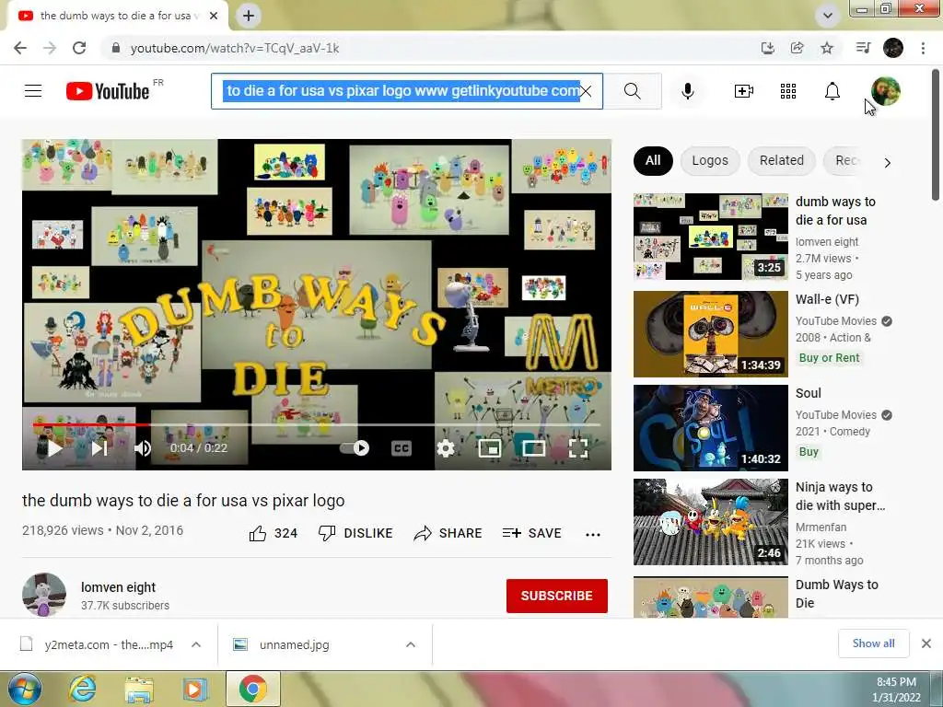This screenshot has height=707, width=943.
Task: Toggle theater mode
Action: (x=533, y=448)
